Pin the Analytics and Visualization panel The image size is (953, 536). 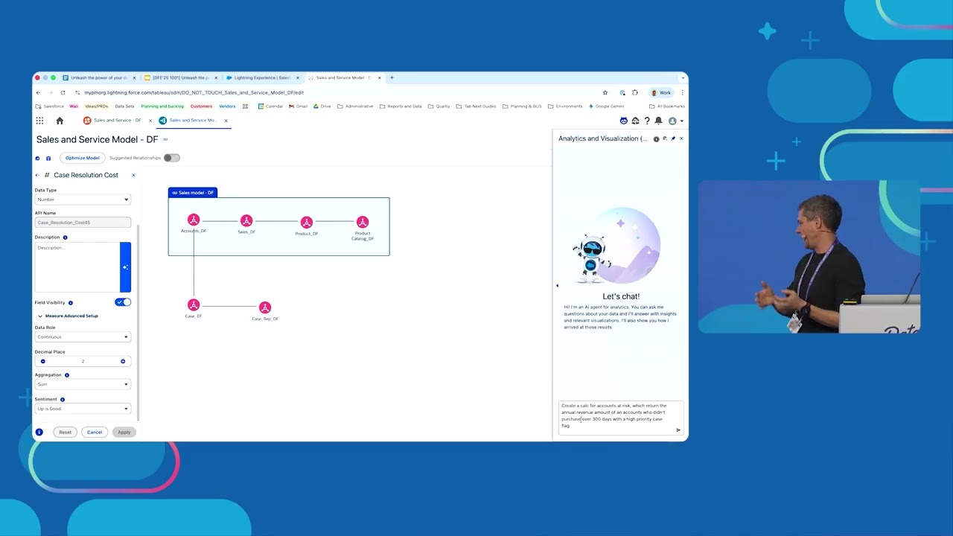click(673, 138)
